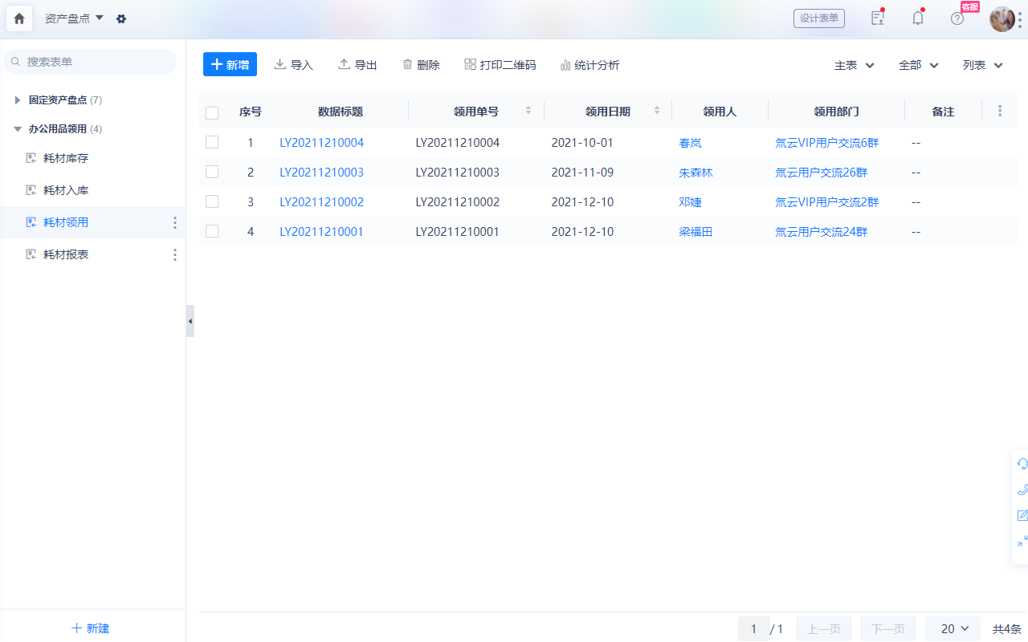
Task: Check the row 2 checkbox
Action: tap(212, 173)
